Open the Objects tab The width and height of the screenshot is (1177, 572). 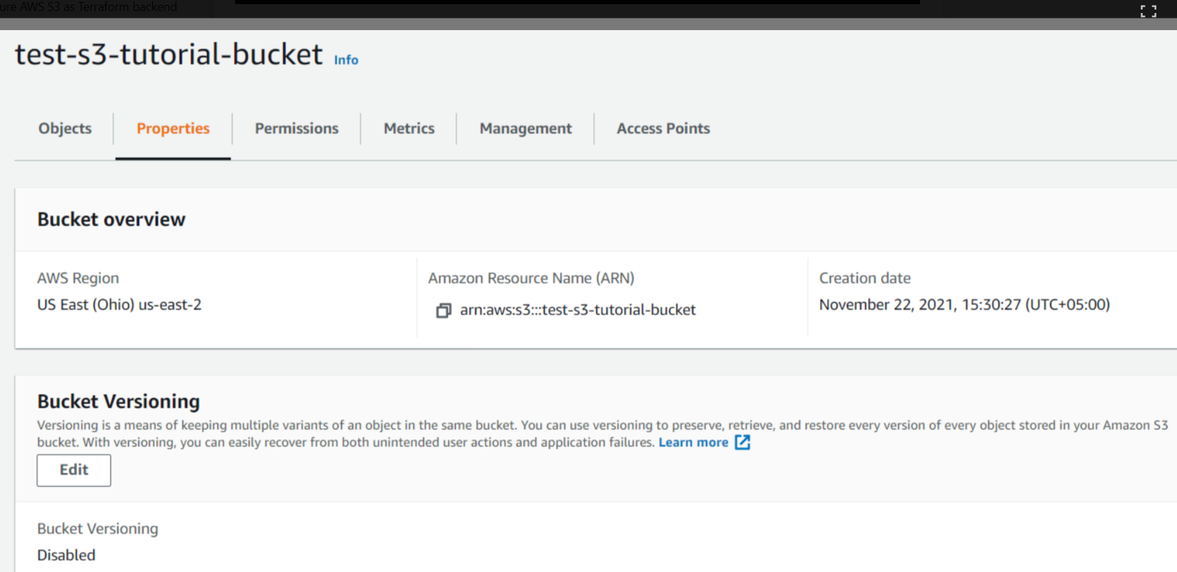coord(65,129)
